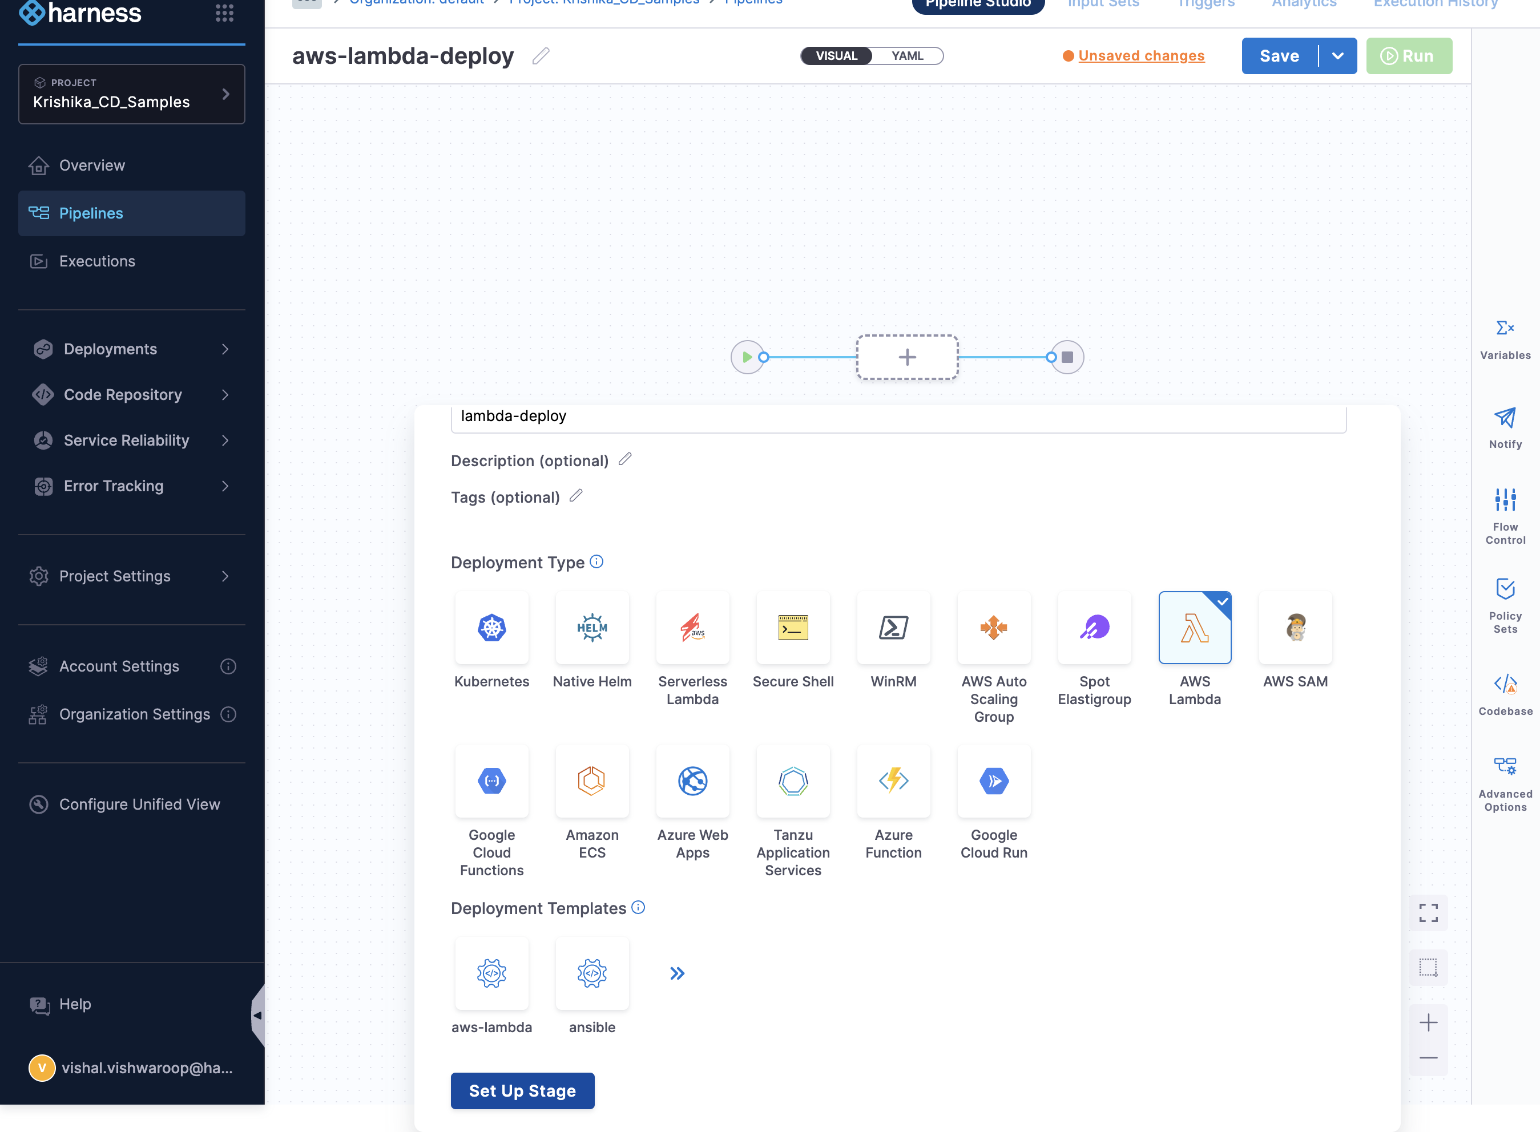Open Configure Unified View

click(132, 804)
